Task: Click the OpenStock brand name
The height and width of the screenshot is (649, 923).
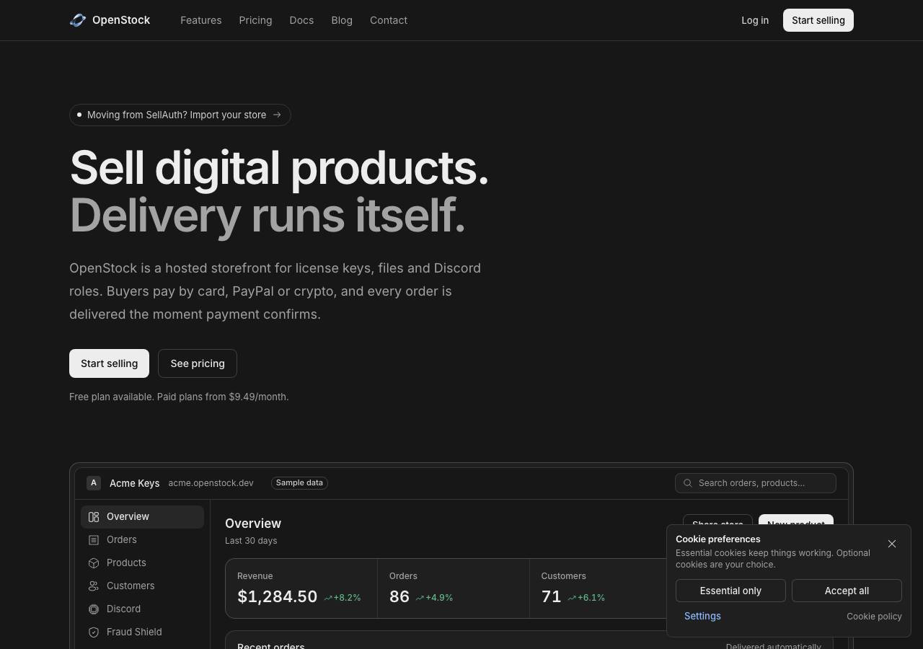Action: click(x=121, y=20)
